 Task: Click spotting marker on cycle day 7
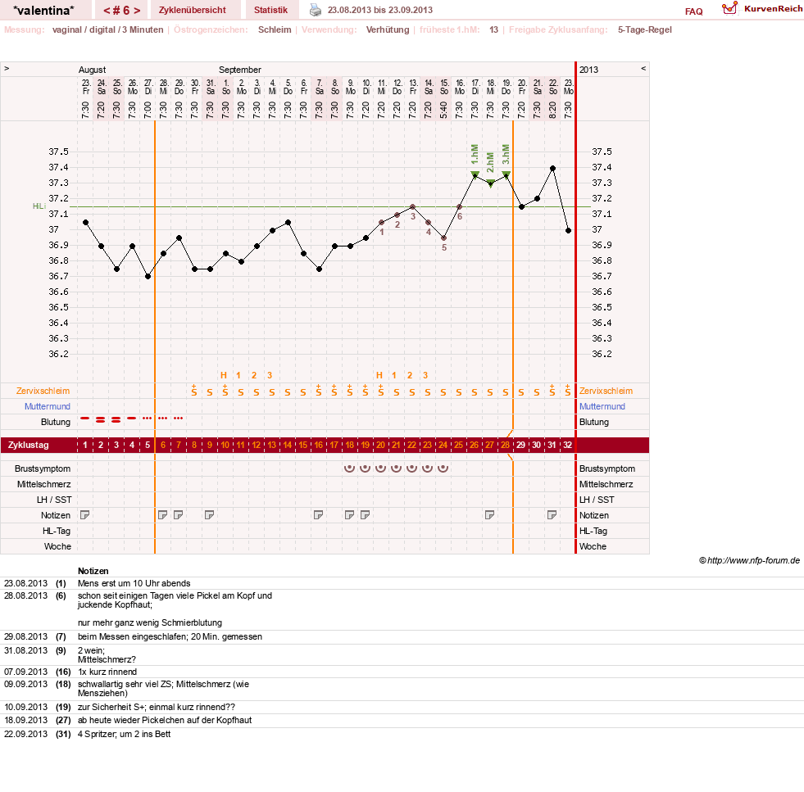179,419
